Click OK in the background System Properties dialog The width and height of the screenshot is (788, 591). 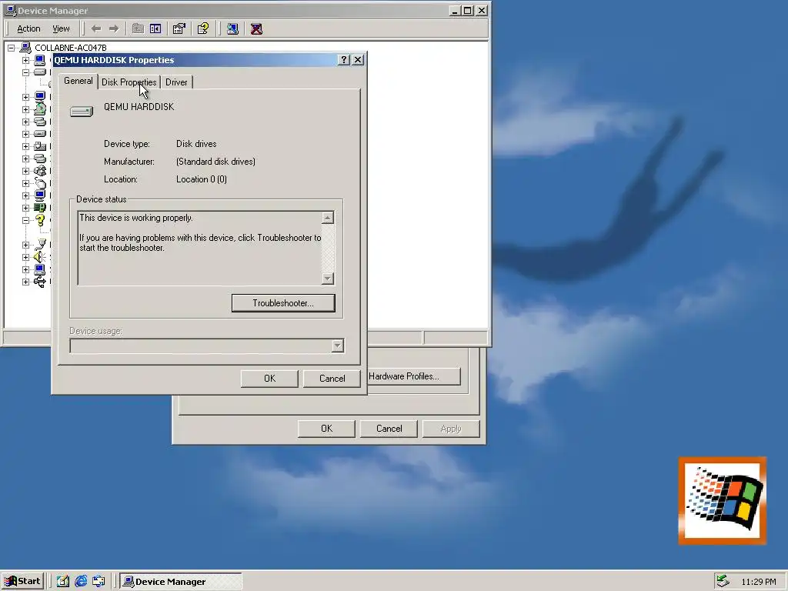(x=326, y=429)
